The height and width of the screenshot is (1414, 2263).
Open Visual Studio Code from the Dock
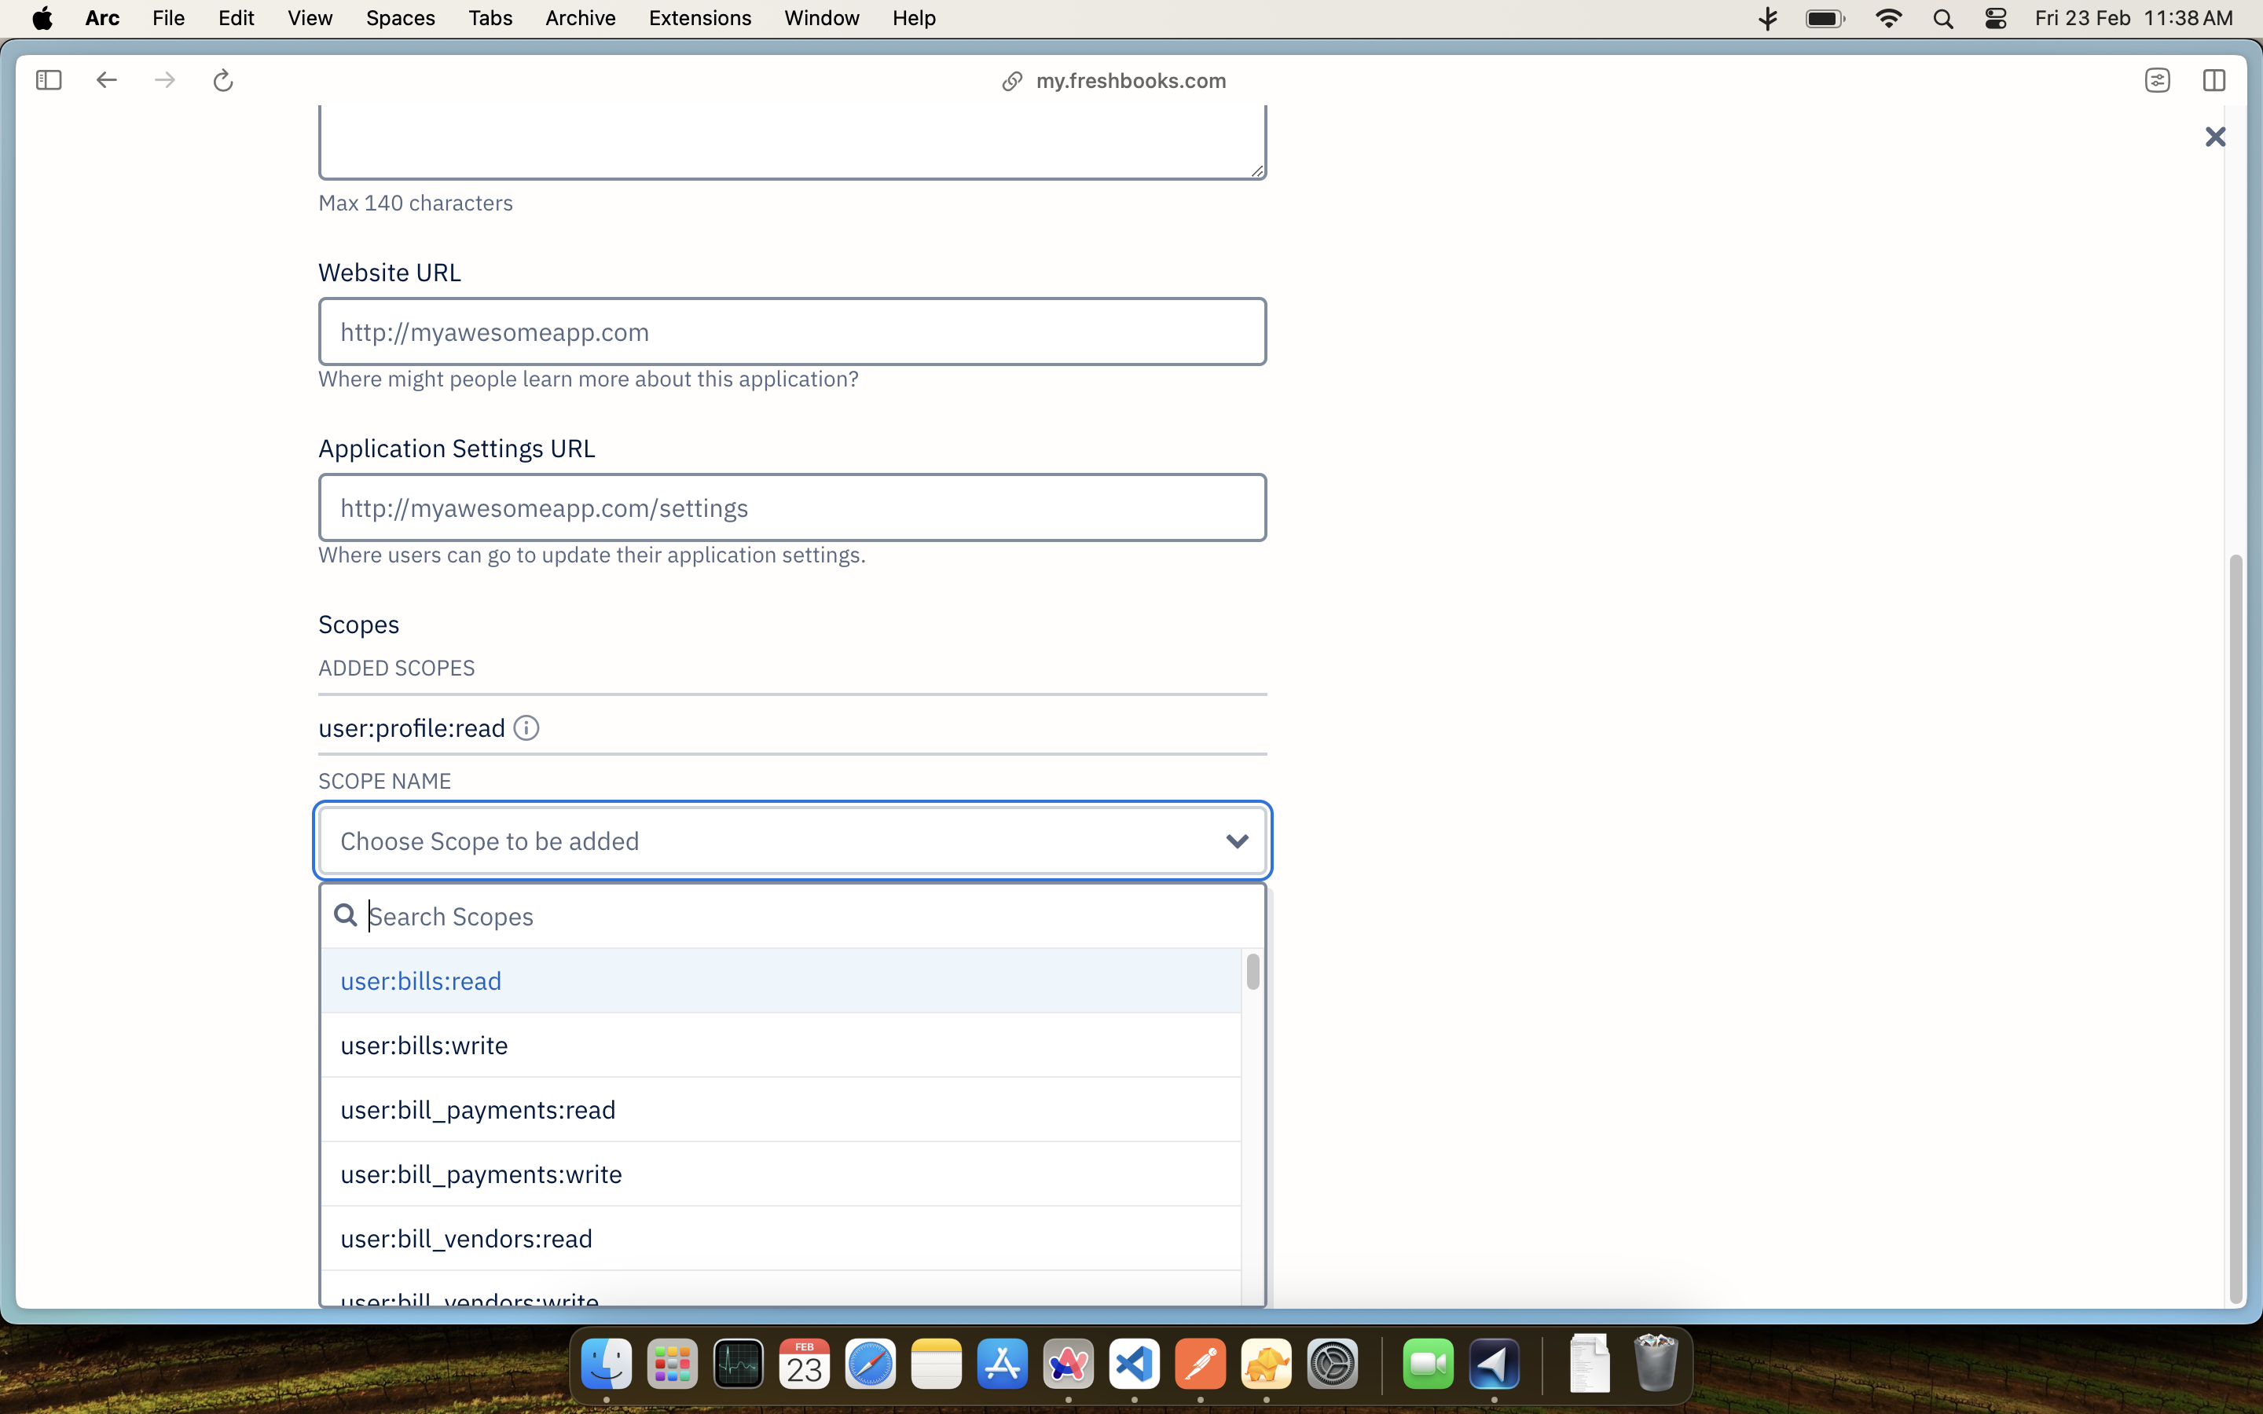[1133, 1365]
